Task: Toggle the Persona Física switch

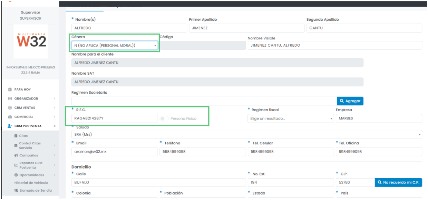Action: coord(164,118)
